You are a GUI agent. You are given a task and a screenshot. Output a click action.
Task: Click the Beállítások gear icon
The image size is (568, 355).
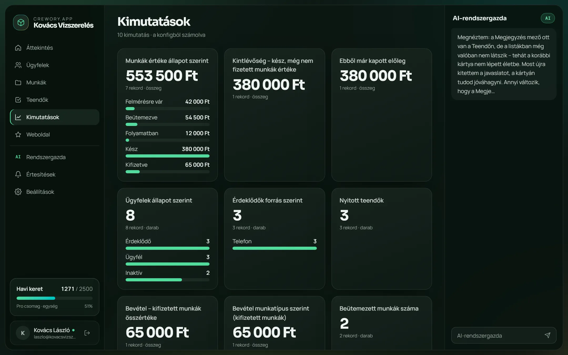(18, 192)
